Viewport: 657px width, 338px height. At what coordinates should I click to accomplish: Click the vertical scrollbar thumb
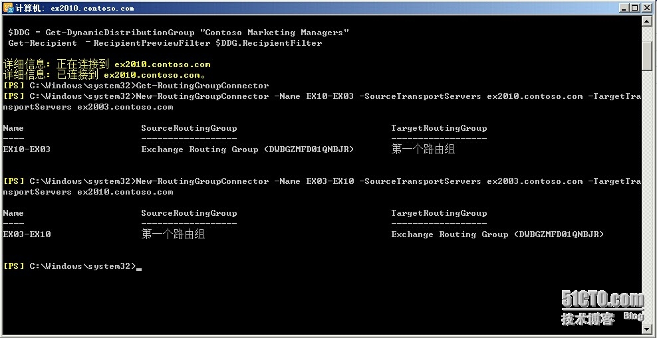point(648,56)
